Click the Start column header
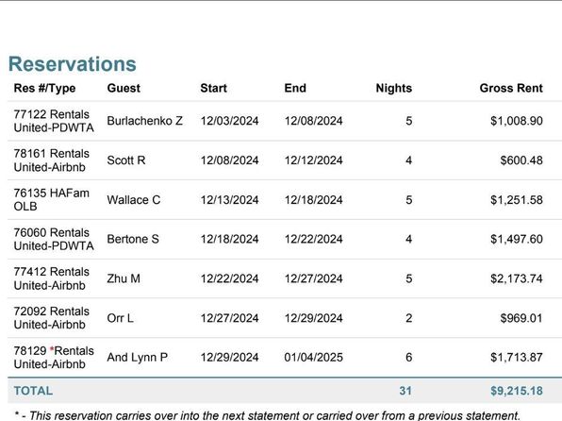Screen dimensions: 562x421 tap(214, 89)
